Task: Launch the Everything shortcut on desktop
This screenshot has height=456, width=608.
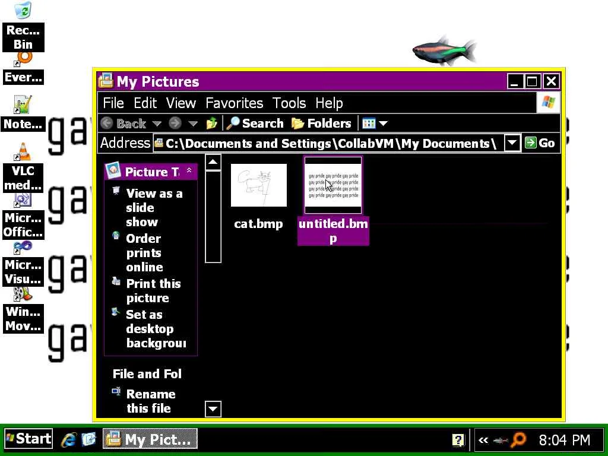Action: pyautogui.click(x=23, y=69)
